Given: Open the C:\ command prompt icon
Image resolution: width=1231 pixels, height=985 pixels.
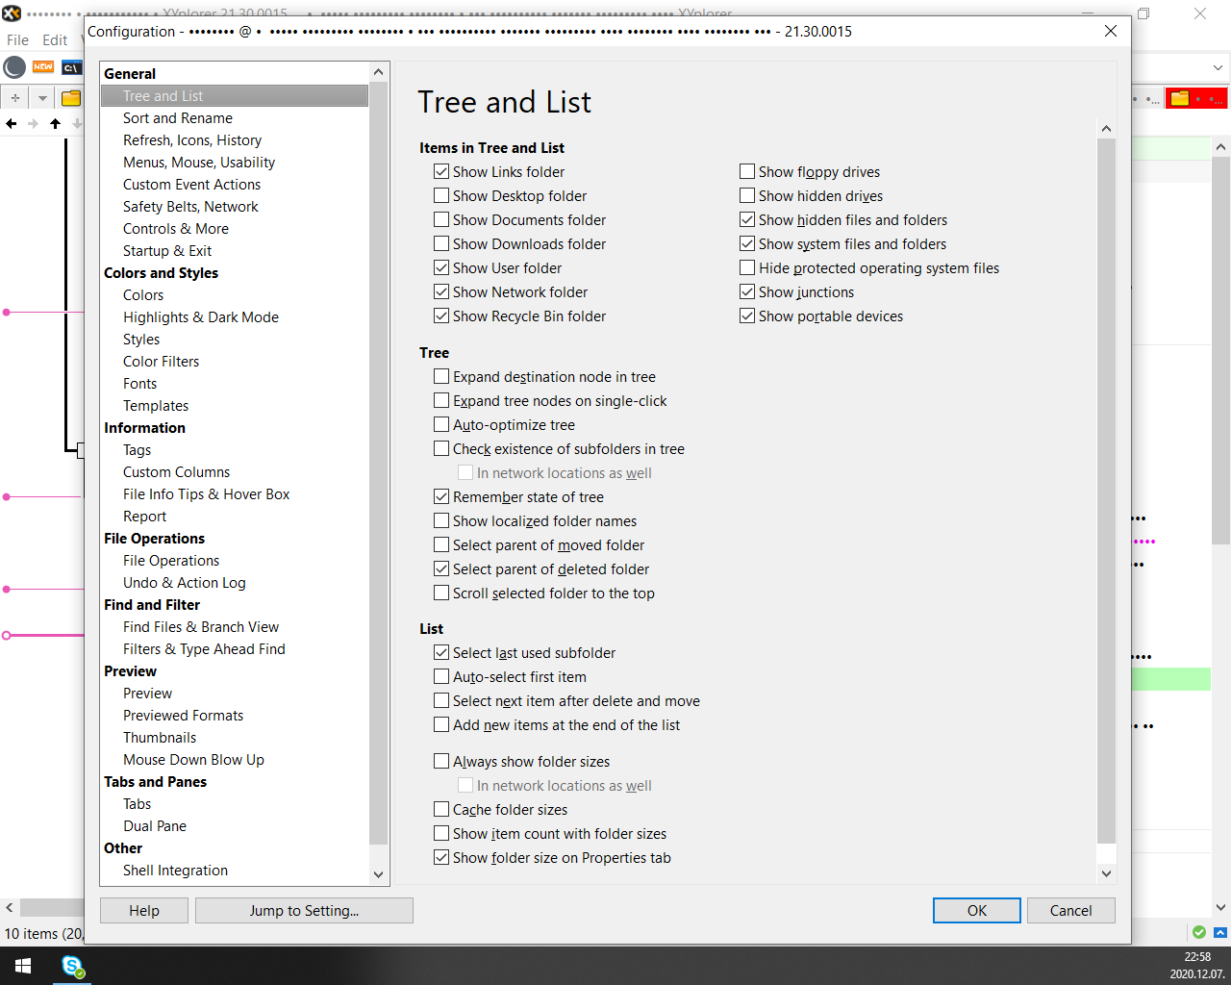Looking at the screenshot, I should point(71,67).
